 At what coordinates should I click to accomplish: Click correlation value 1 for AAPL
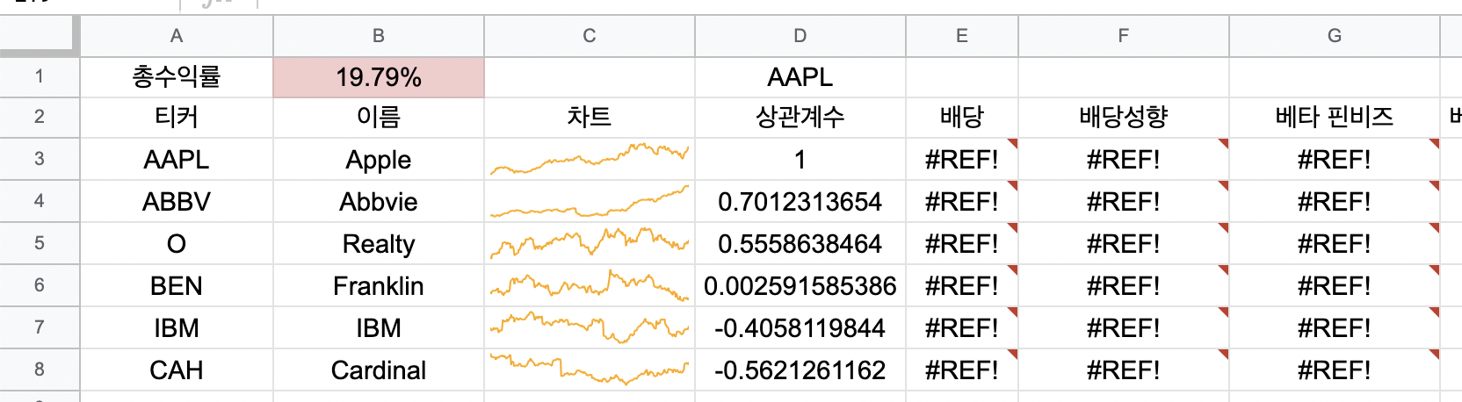pos(800,159)
